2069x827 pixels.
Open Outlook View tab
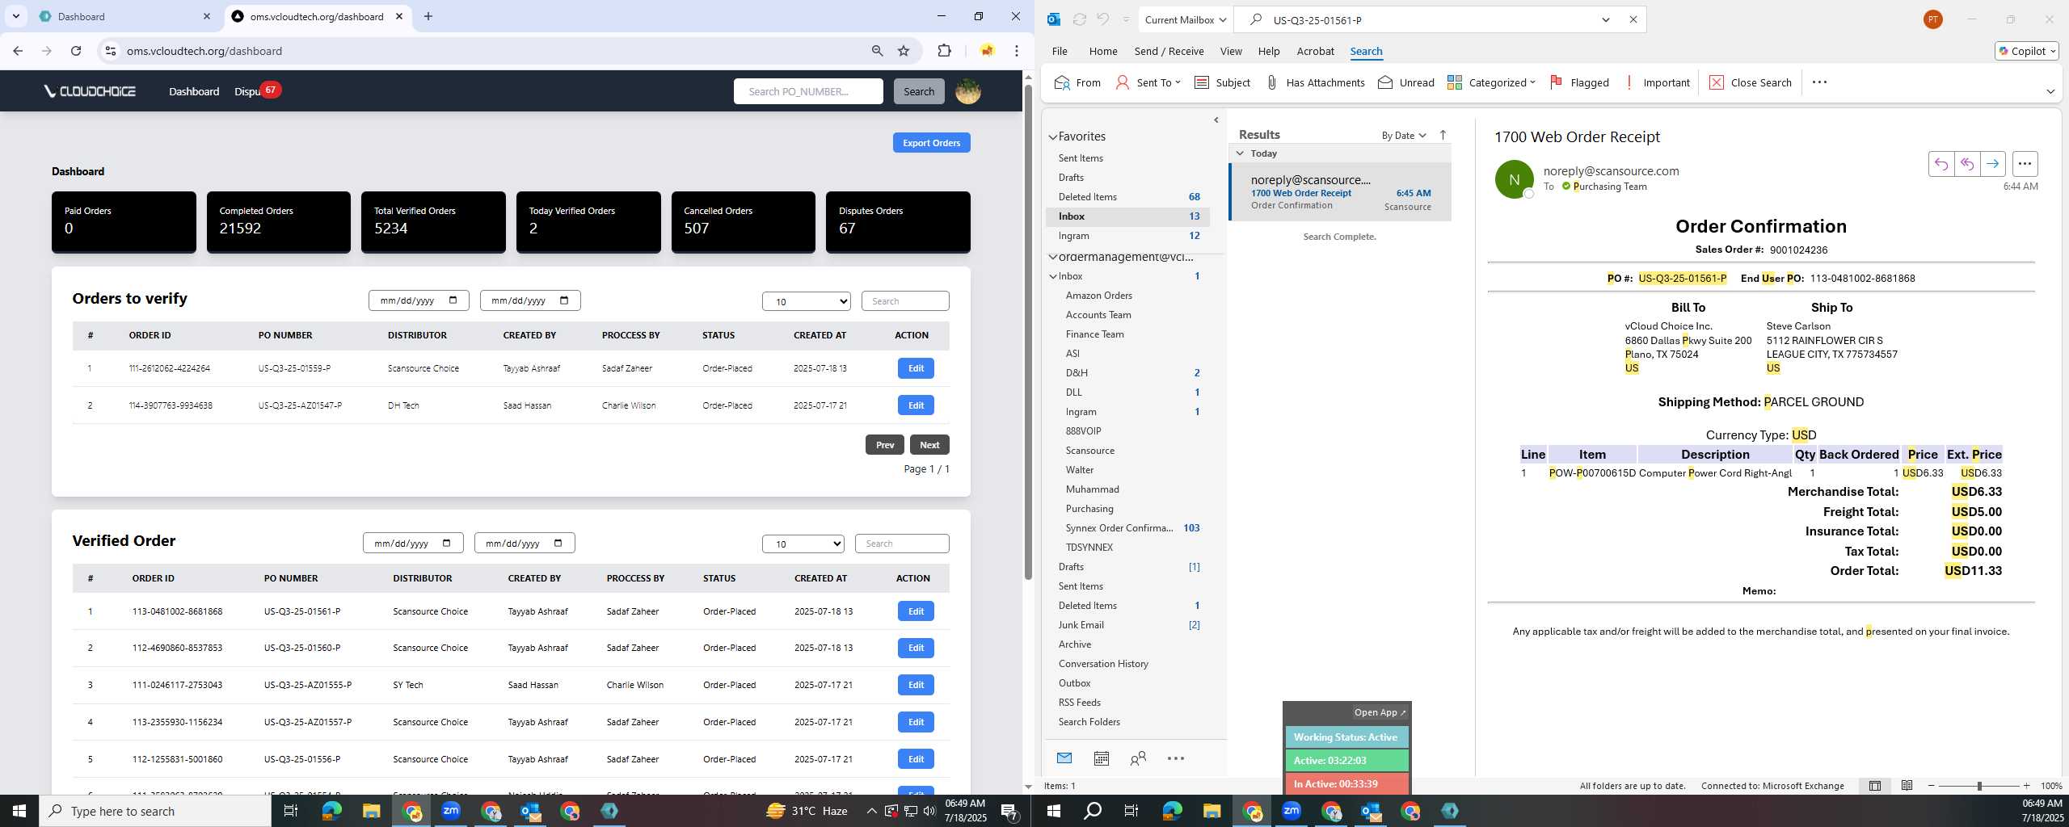pyautogui.click(x=1231, y=51)
